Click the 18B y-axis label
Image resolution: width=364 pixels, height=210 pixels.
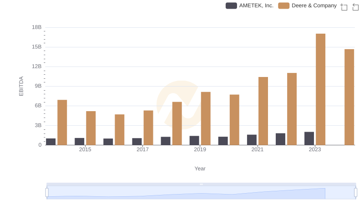[x=37, y=27]
